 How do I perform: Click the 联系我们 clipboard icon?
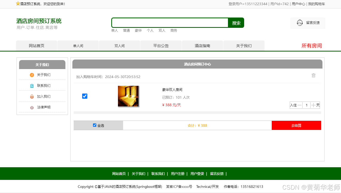click(32, 86)
